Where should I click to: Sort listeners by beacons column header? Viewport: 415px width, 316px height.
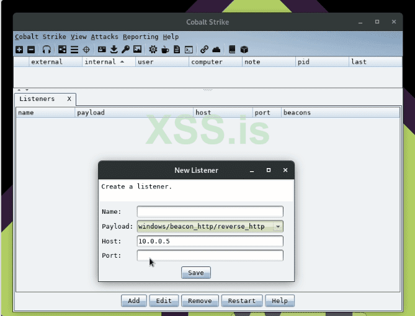[x=341, y=113]
